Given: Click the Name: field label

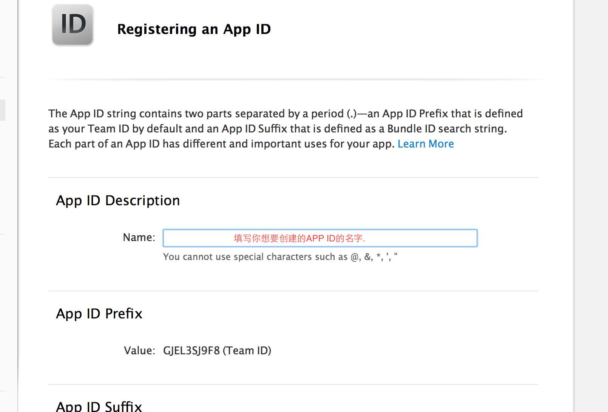Looking at the screenshot, I should click(x=139, y=237).
